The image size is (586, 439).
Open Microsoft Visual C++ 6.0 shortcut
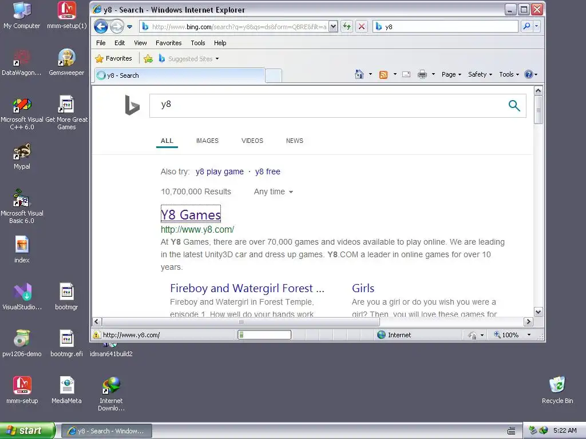coord(22,113)
